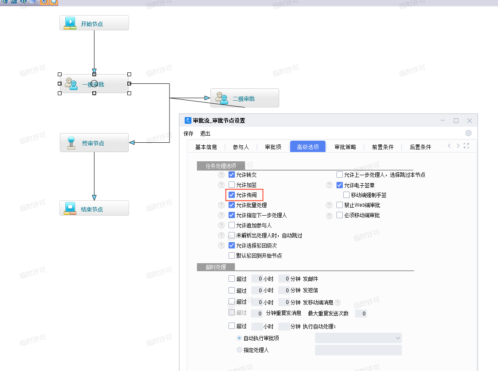Check 未解析出处理人时，自动跳过 option
The image size is (498, 371).
pyautogui.click(x=232, y=235)
